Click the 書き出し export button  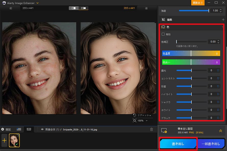click(x=178, y=144)
